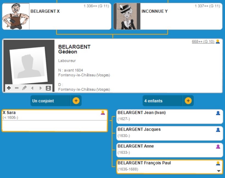This screenshot has width=225, height=178.
Task: Add a spouse with the plus button
Action: coord(76,101)
